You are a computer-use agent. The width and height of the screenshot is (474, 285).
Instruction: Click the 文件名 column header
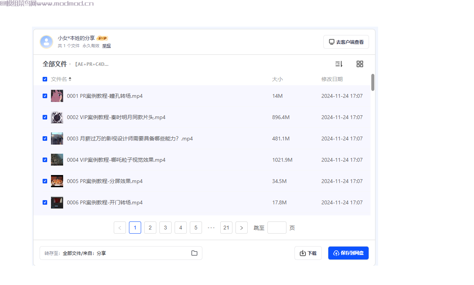click(x=59, y=79)
